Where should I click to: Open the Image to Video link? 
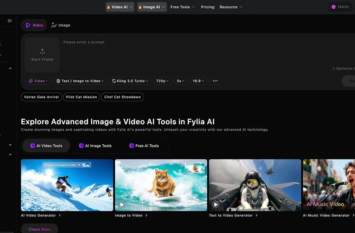tap(131, 215)
